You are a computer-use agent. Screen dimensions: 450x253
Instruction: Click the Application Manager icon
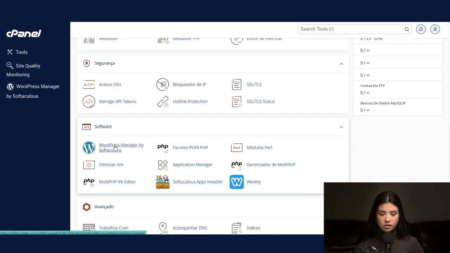coord(163,164)
